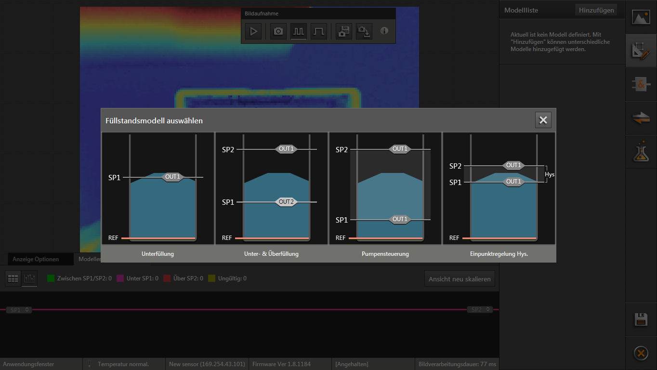Image resolution: width=657 pixels, height=370 pixels.
Task: Close the Füllstandsmodell auswählen dialog
Action: pyautogui.click(x=543, y=120)
